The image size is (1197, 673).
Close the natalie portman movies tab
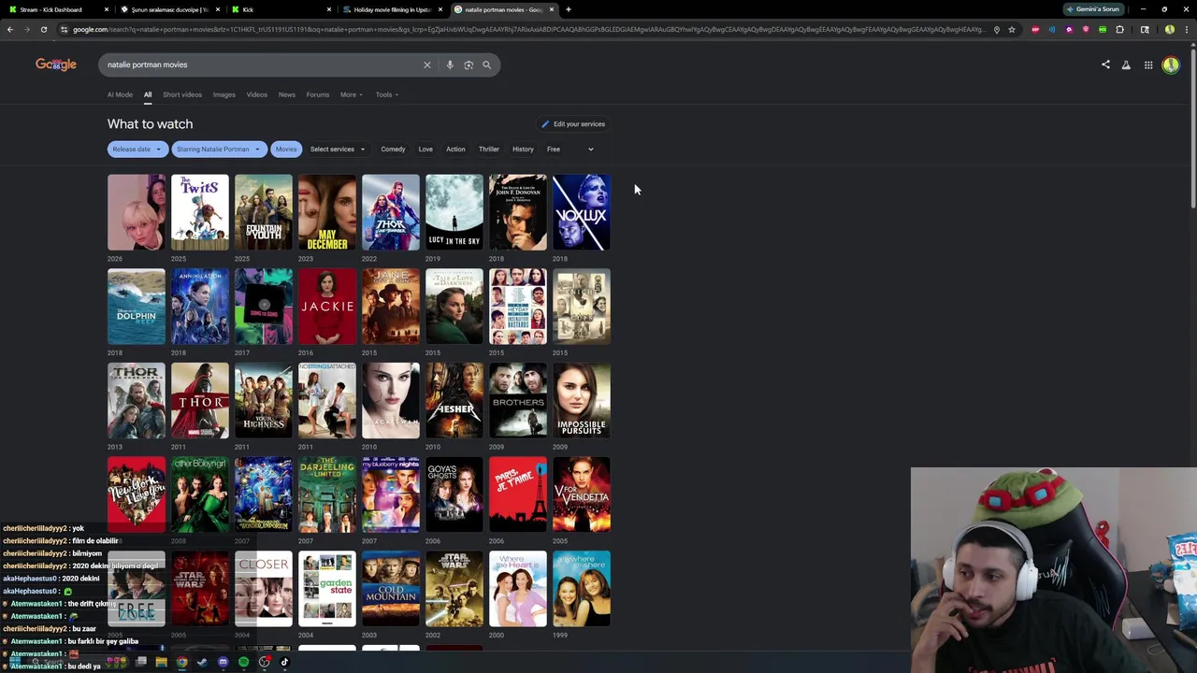(x=552, y=9)
